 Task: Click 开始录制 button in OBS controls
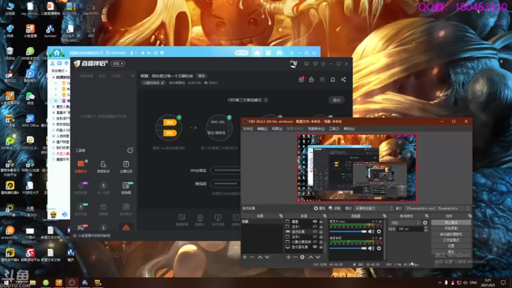click(451, 228)
